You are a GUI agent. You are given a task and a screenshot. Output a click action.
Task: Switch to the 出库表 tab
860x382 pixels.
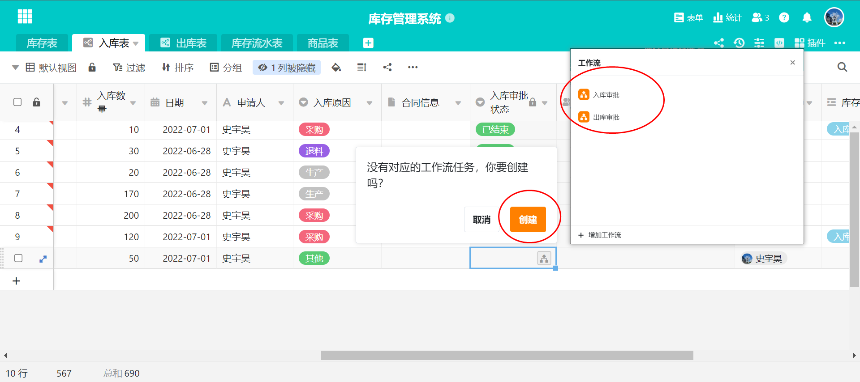coord(183,43)
